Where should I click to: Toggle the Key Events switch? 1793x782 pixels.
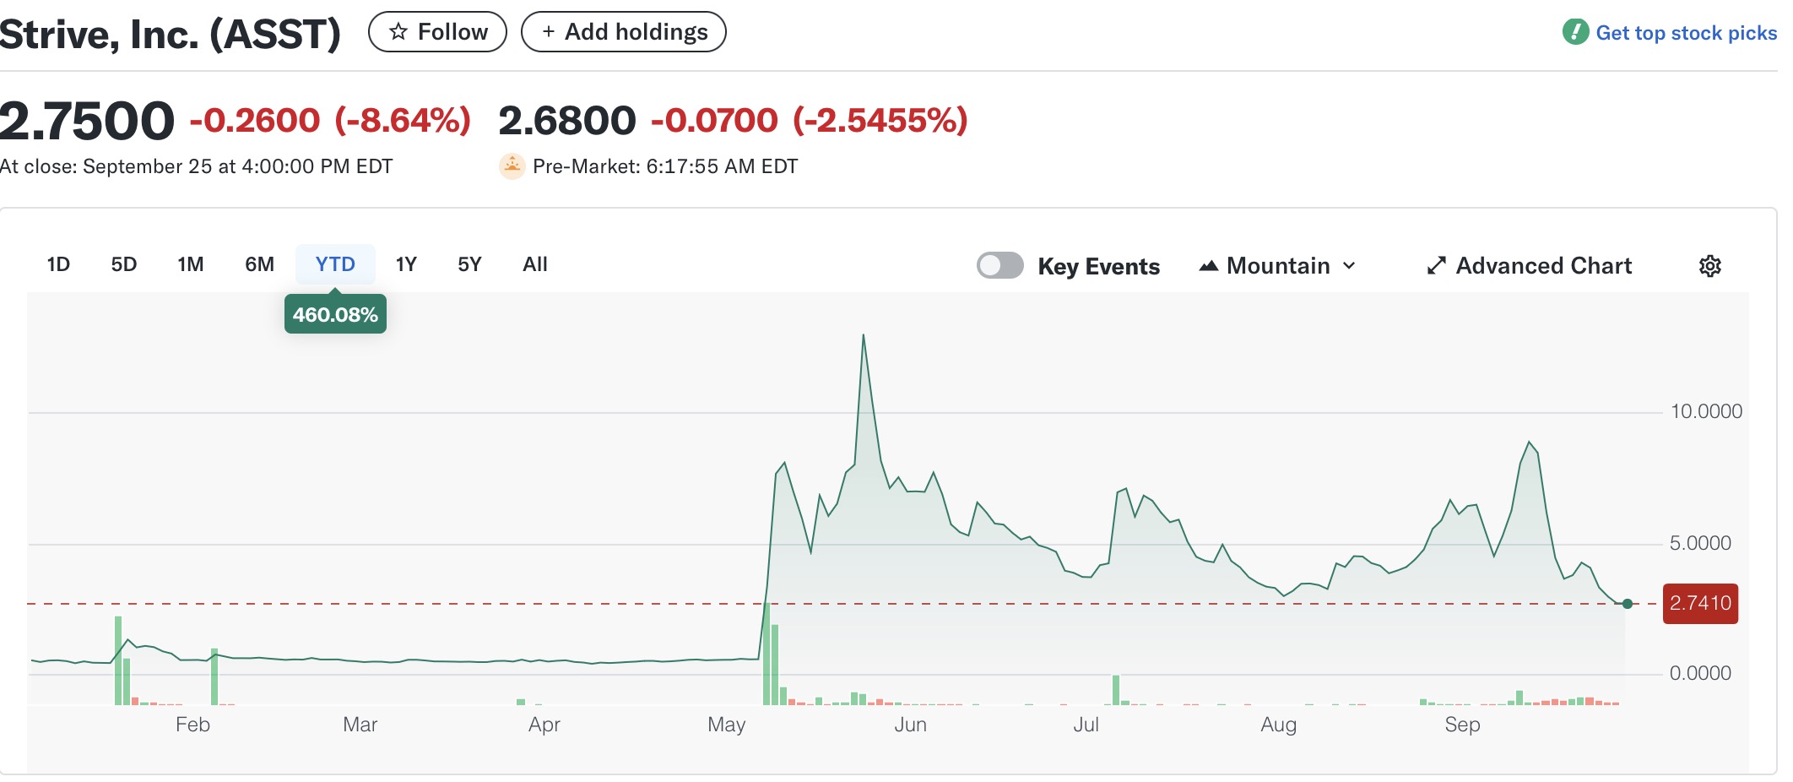999,265
